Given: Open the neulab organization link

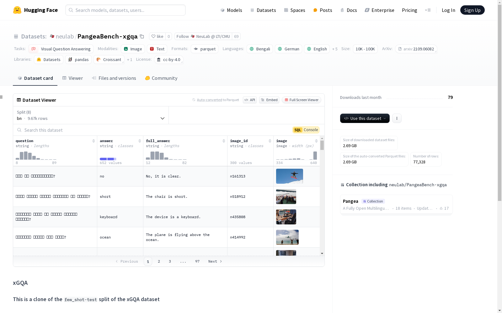Looking at the screenshot, I should 65,36.
